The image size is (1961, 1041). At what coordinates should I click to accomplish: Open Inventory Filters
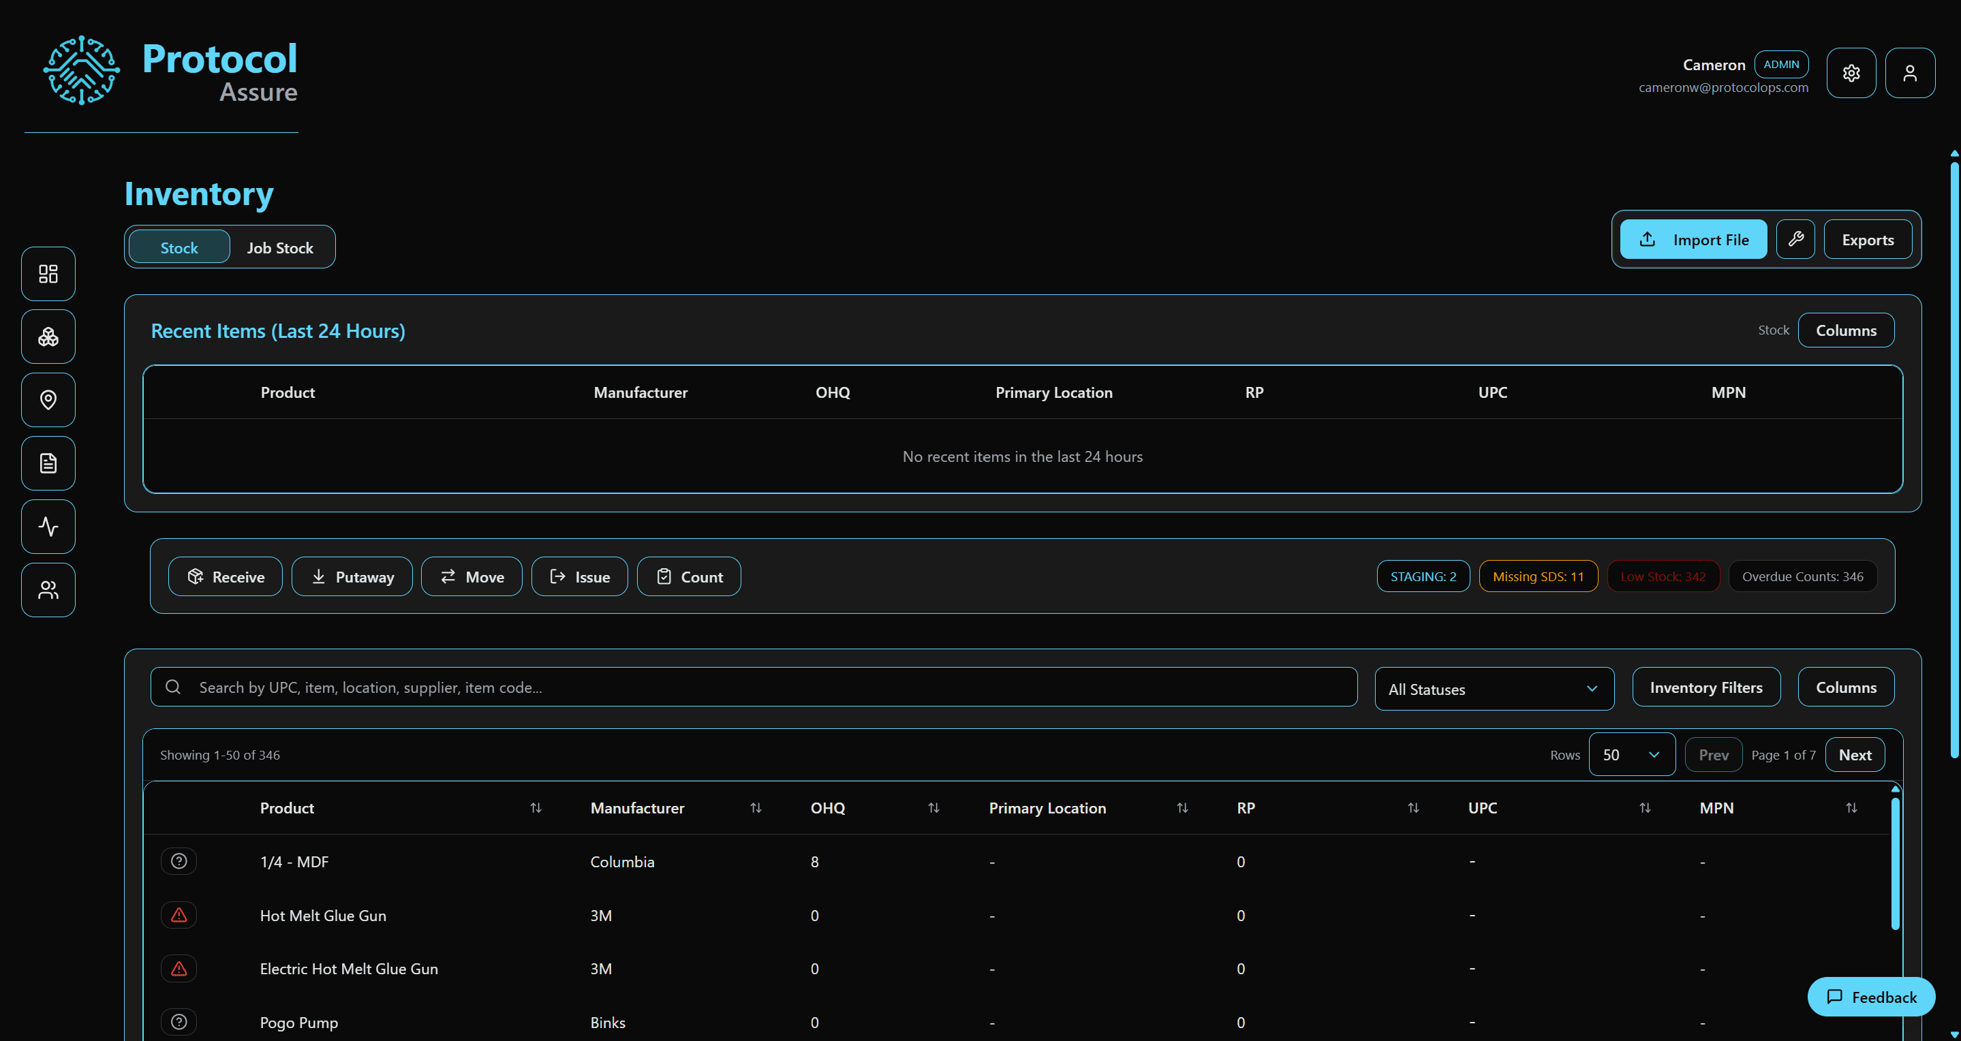click(1706, 686)
